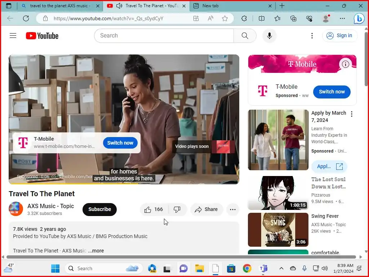
Task: Open YouTube settings three-dot menu
Action: [x=312, y=36]
